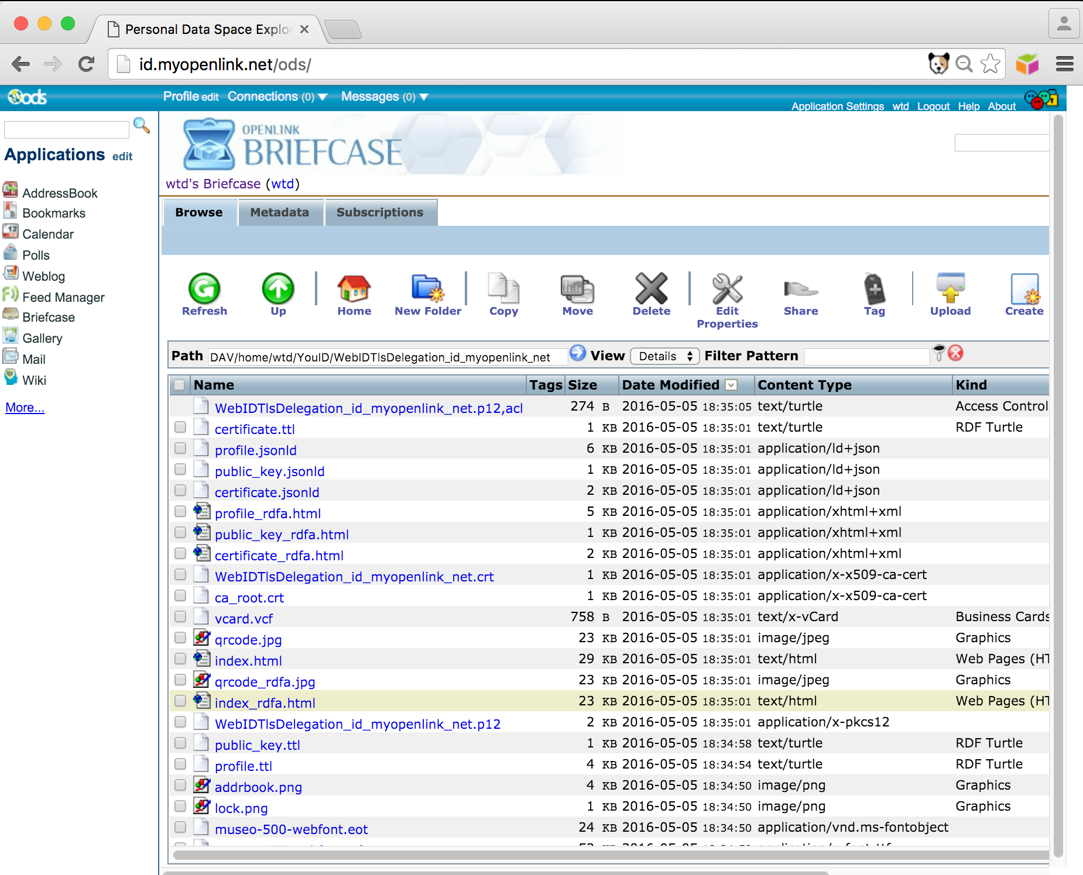The image size is (1083, 875).
Task: Create a New Folder
Action: (x=427, y=289)
